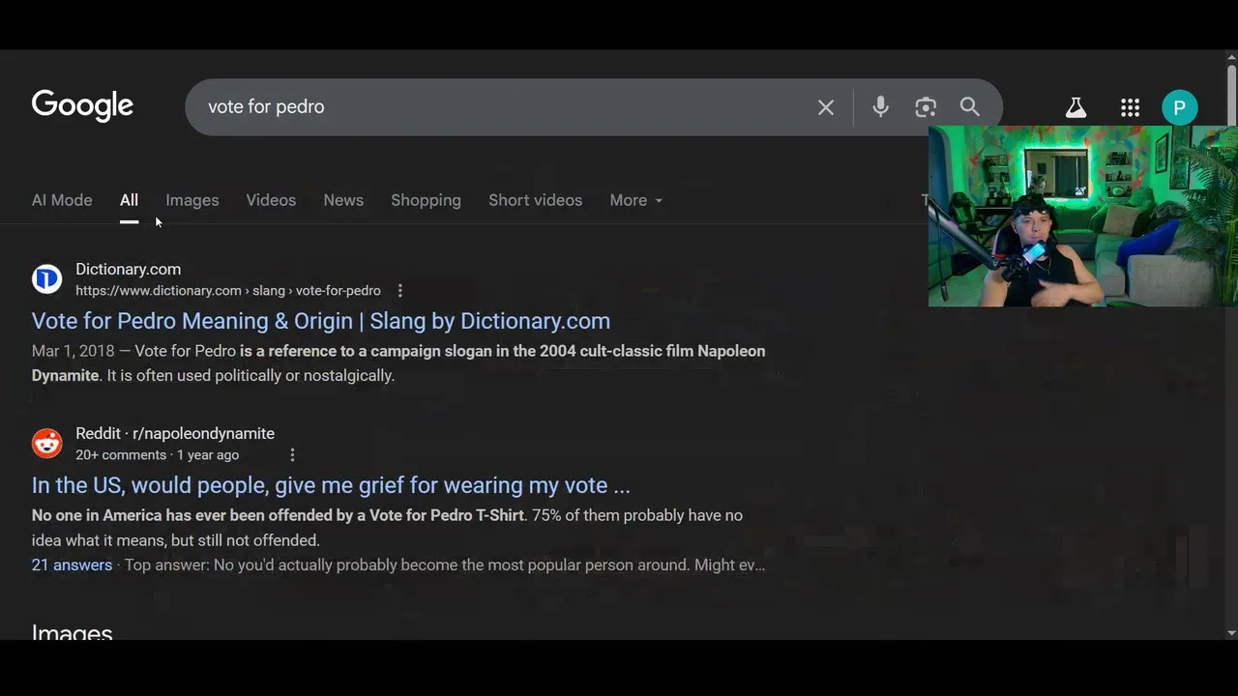Click 'Reddit · r/napoleondynamite' source text
The height and width of the screenshot is (696, 1238).
[x=175, y=433]
